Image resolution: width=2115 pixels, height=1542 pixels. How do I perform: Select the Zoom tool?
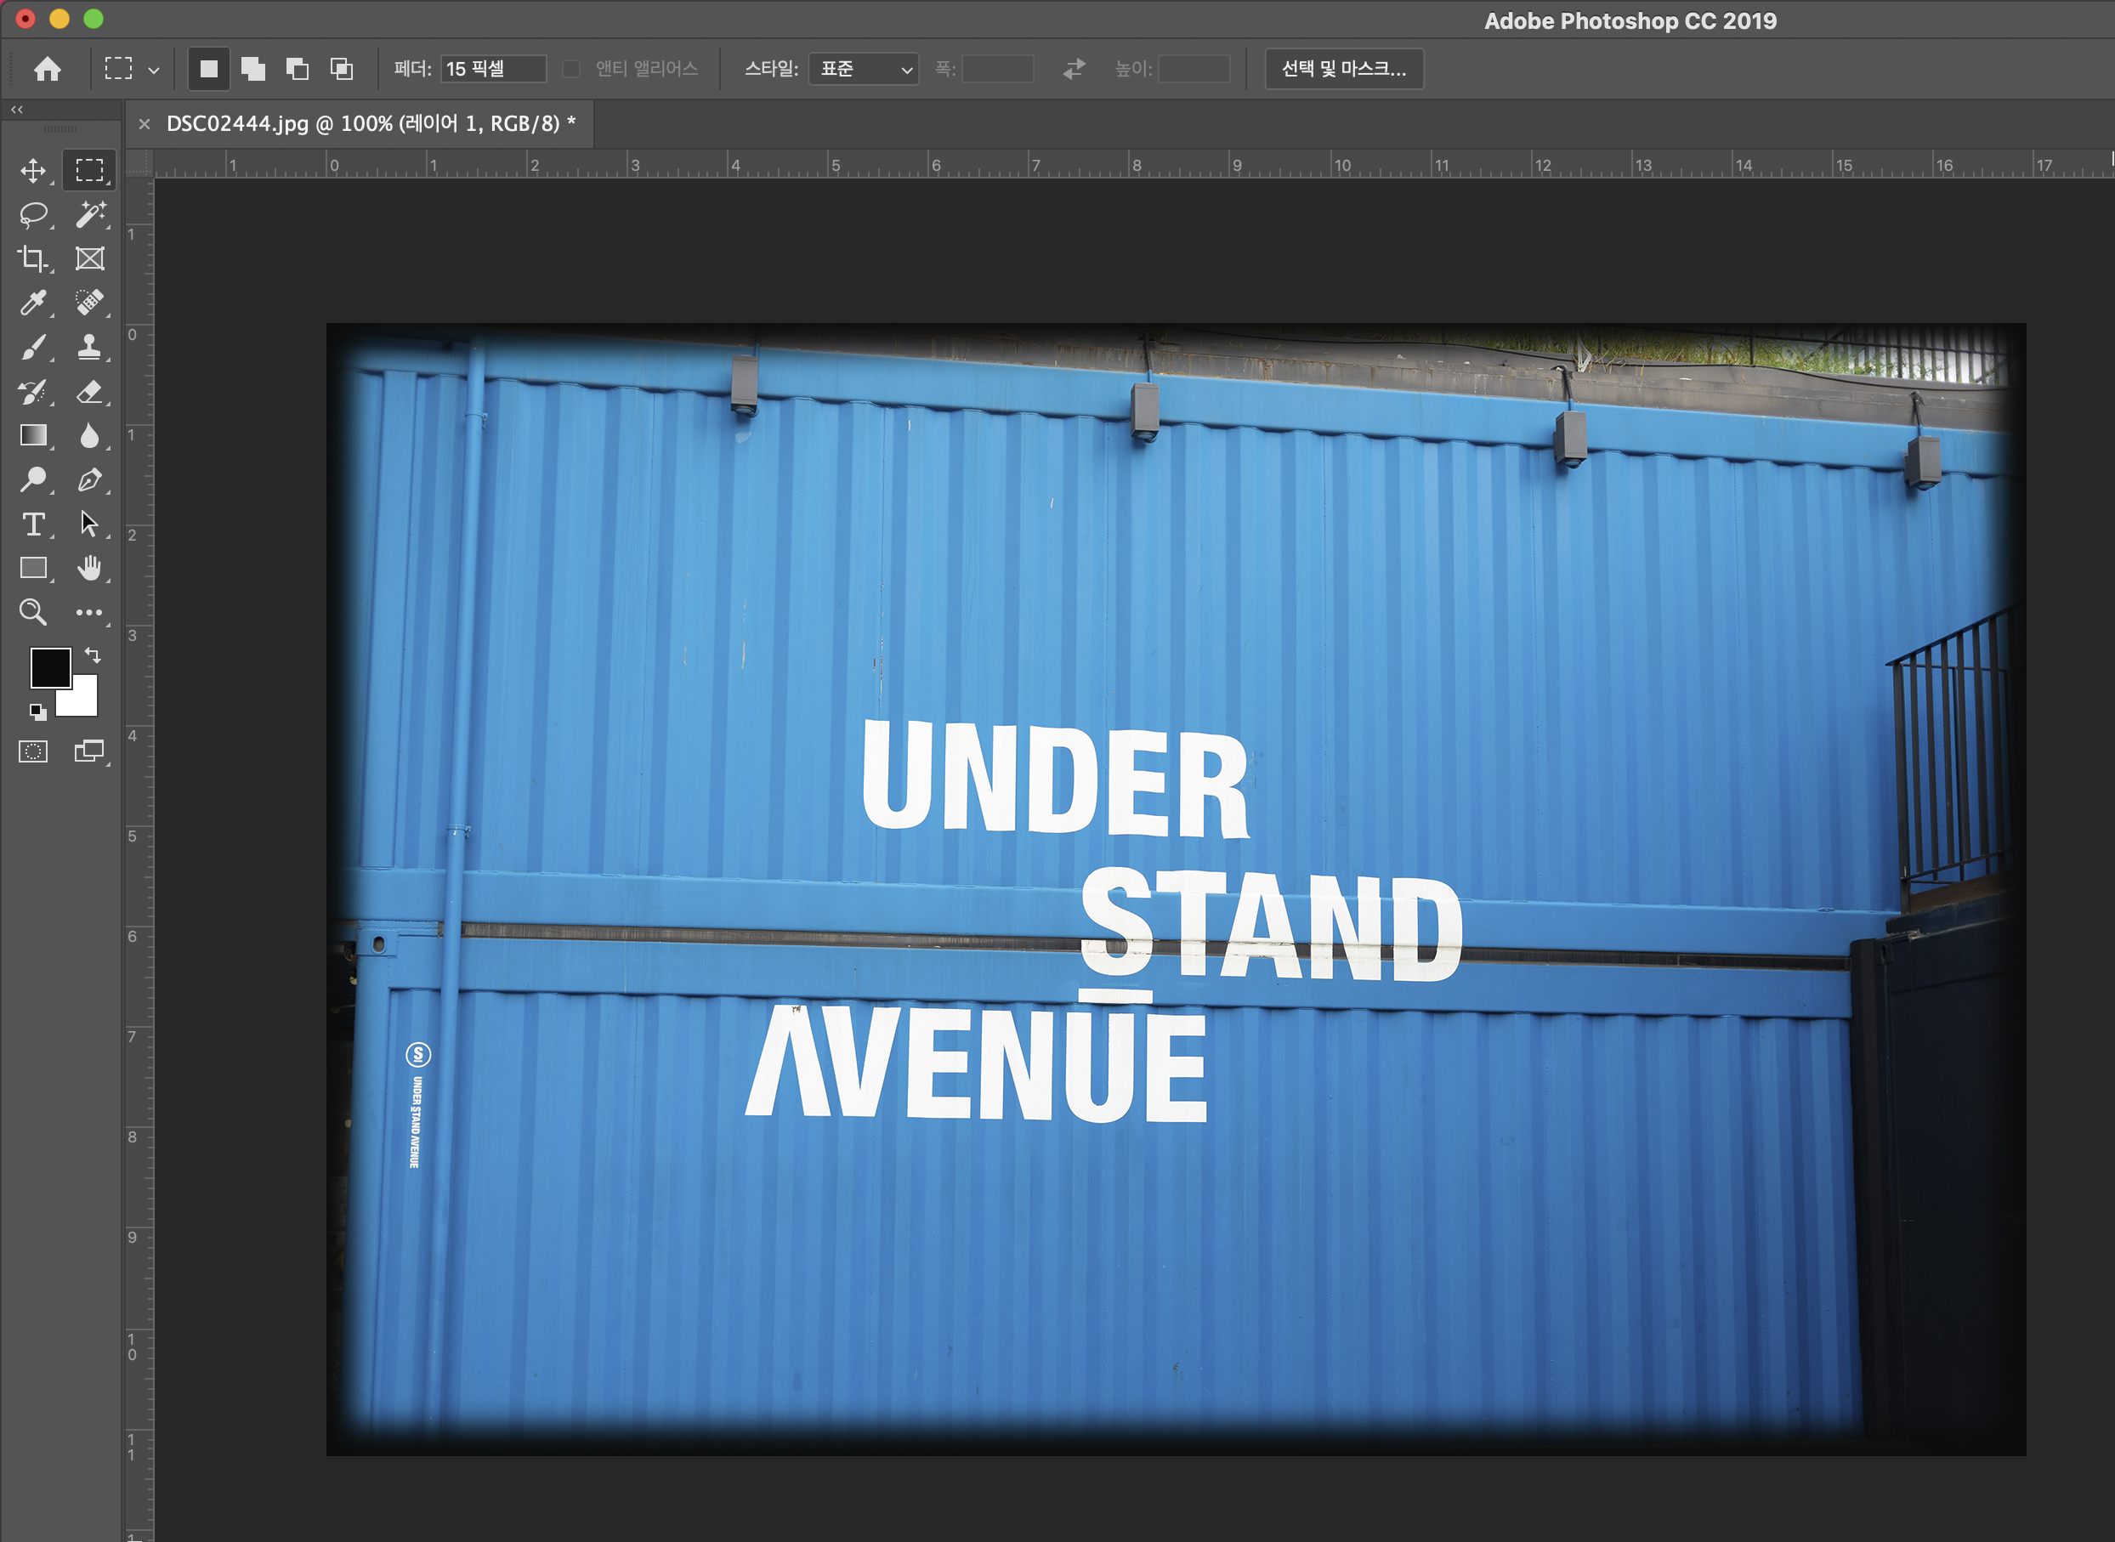click(x=34, y=612)
